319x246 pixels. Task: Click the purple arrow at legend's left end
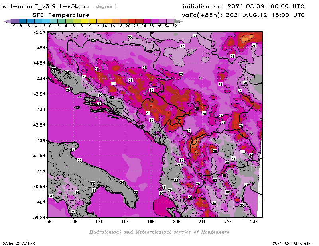click(x=6, y=21)
